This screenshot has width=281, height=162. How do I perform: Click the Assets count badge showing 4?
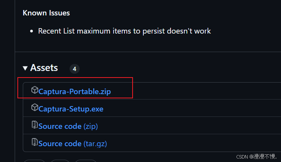pyautogui.click(x=75, y=69)
